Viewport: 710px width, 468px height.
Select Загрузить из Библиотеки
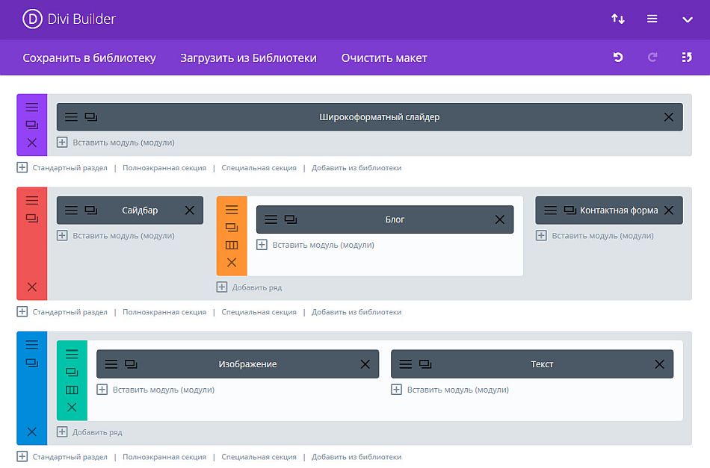coord(247,57)
